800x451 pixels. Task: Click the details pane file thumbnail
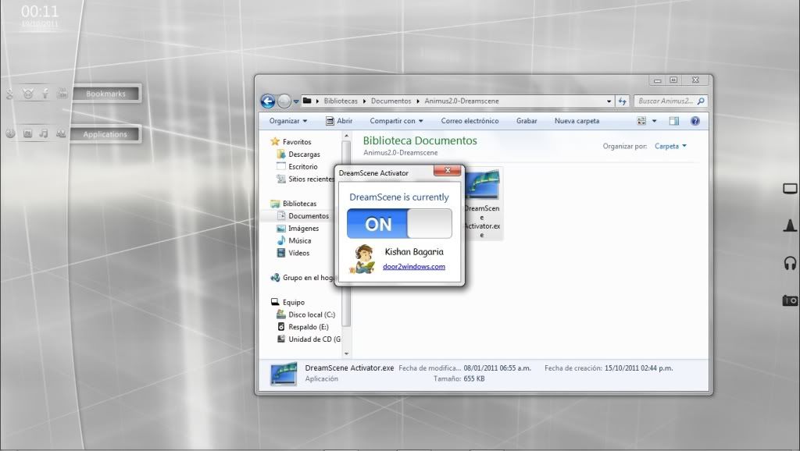[284, 374]
